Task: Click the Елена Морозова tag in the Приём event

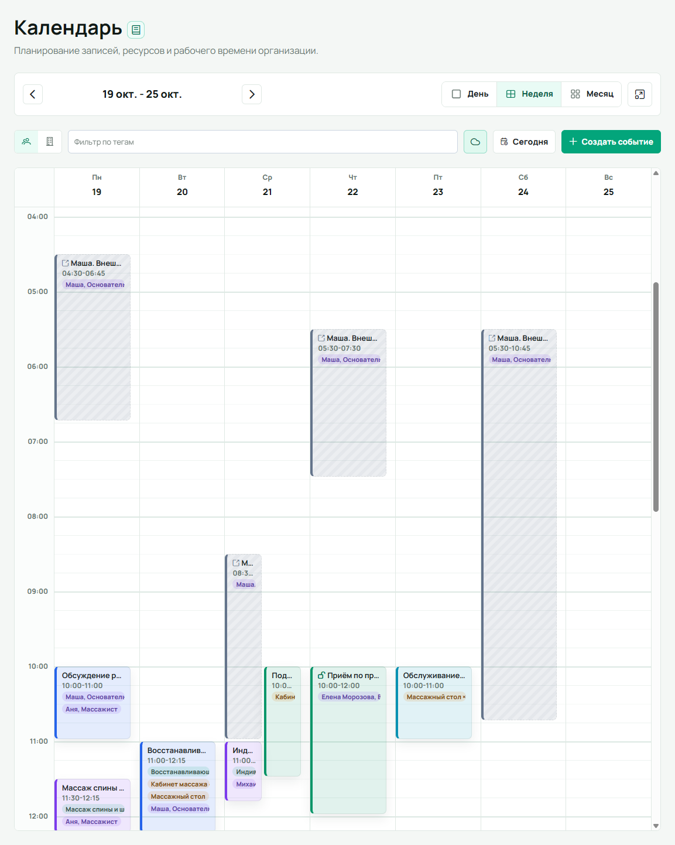Action: tap(350, 697)
